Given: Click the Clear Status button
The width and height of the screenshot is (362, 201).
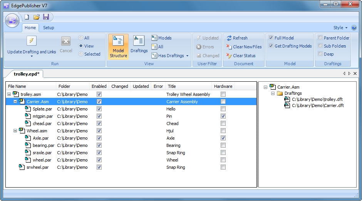Looking at the screenshot, I should coord(240,56).
